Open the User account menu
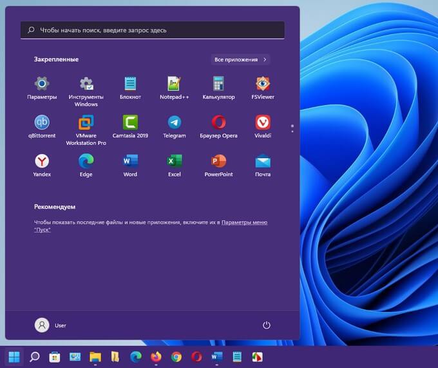 point(50,325)
